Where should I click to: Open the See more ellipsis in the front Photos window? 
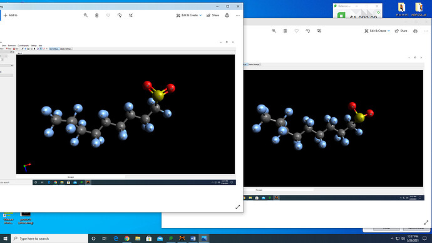click(238, 16)
